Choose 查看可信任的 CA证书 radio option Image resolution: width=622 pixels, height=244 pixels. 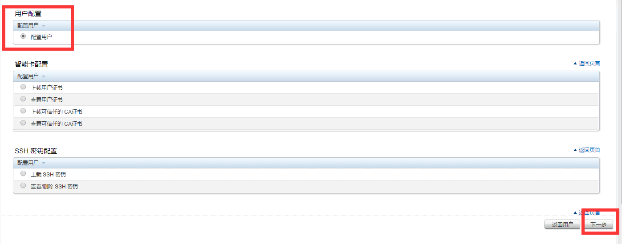click(x=23, y=123)
